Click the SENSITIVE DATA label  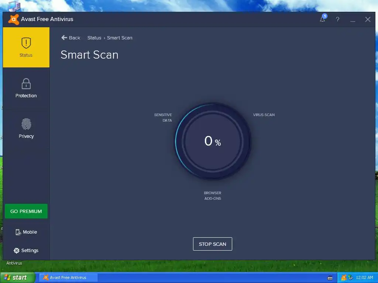(163, 118)
